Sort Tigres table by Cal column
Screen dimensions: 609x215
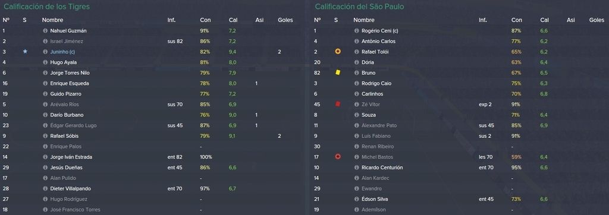click(x=233, y=20)
